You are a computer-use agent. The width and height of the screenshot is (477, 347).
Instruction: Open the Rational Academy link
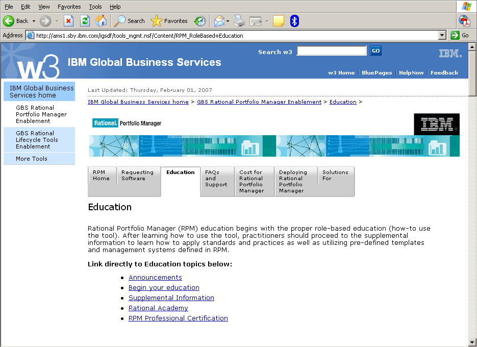158,308
